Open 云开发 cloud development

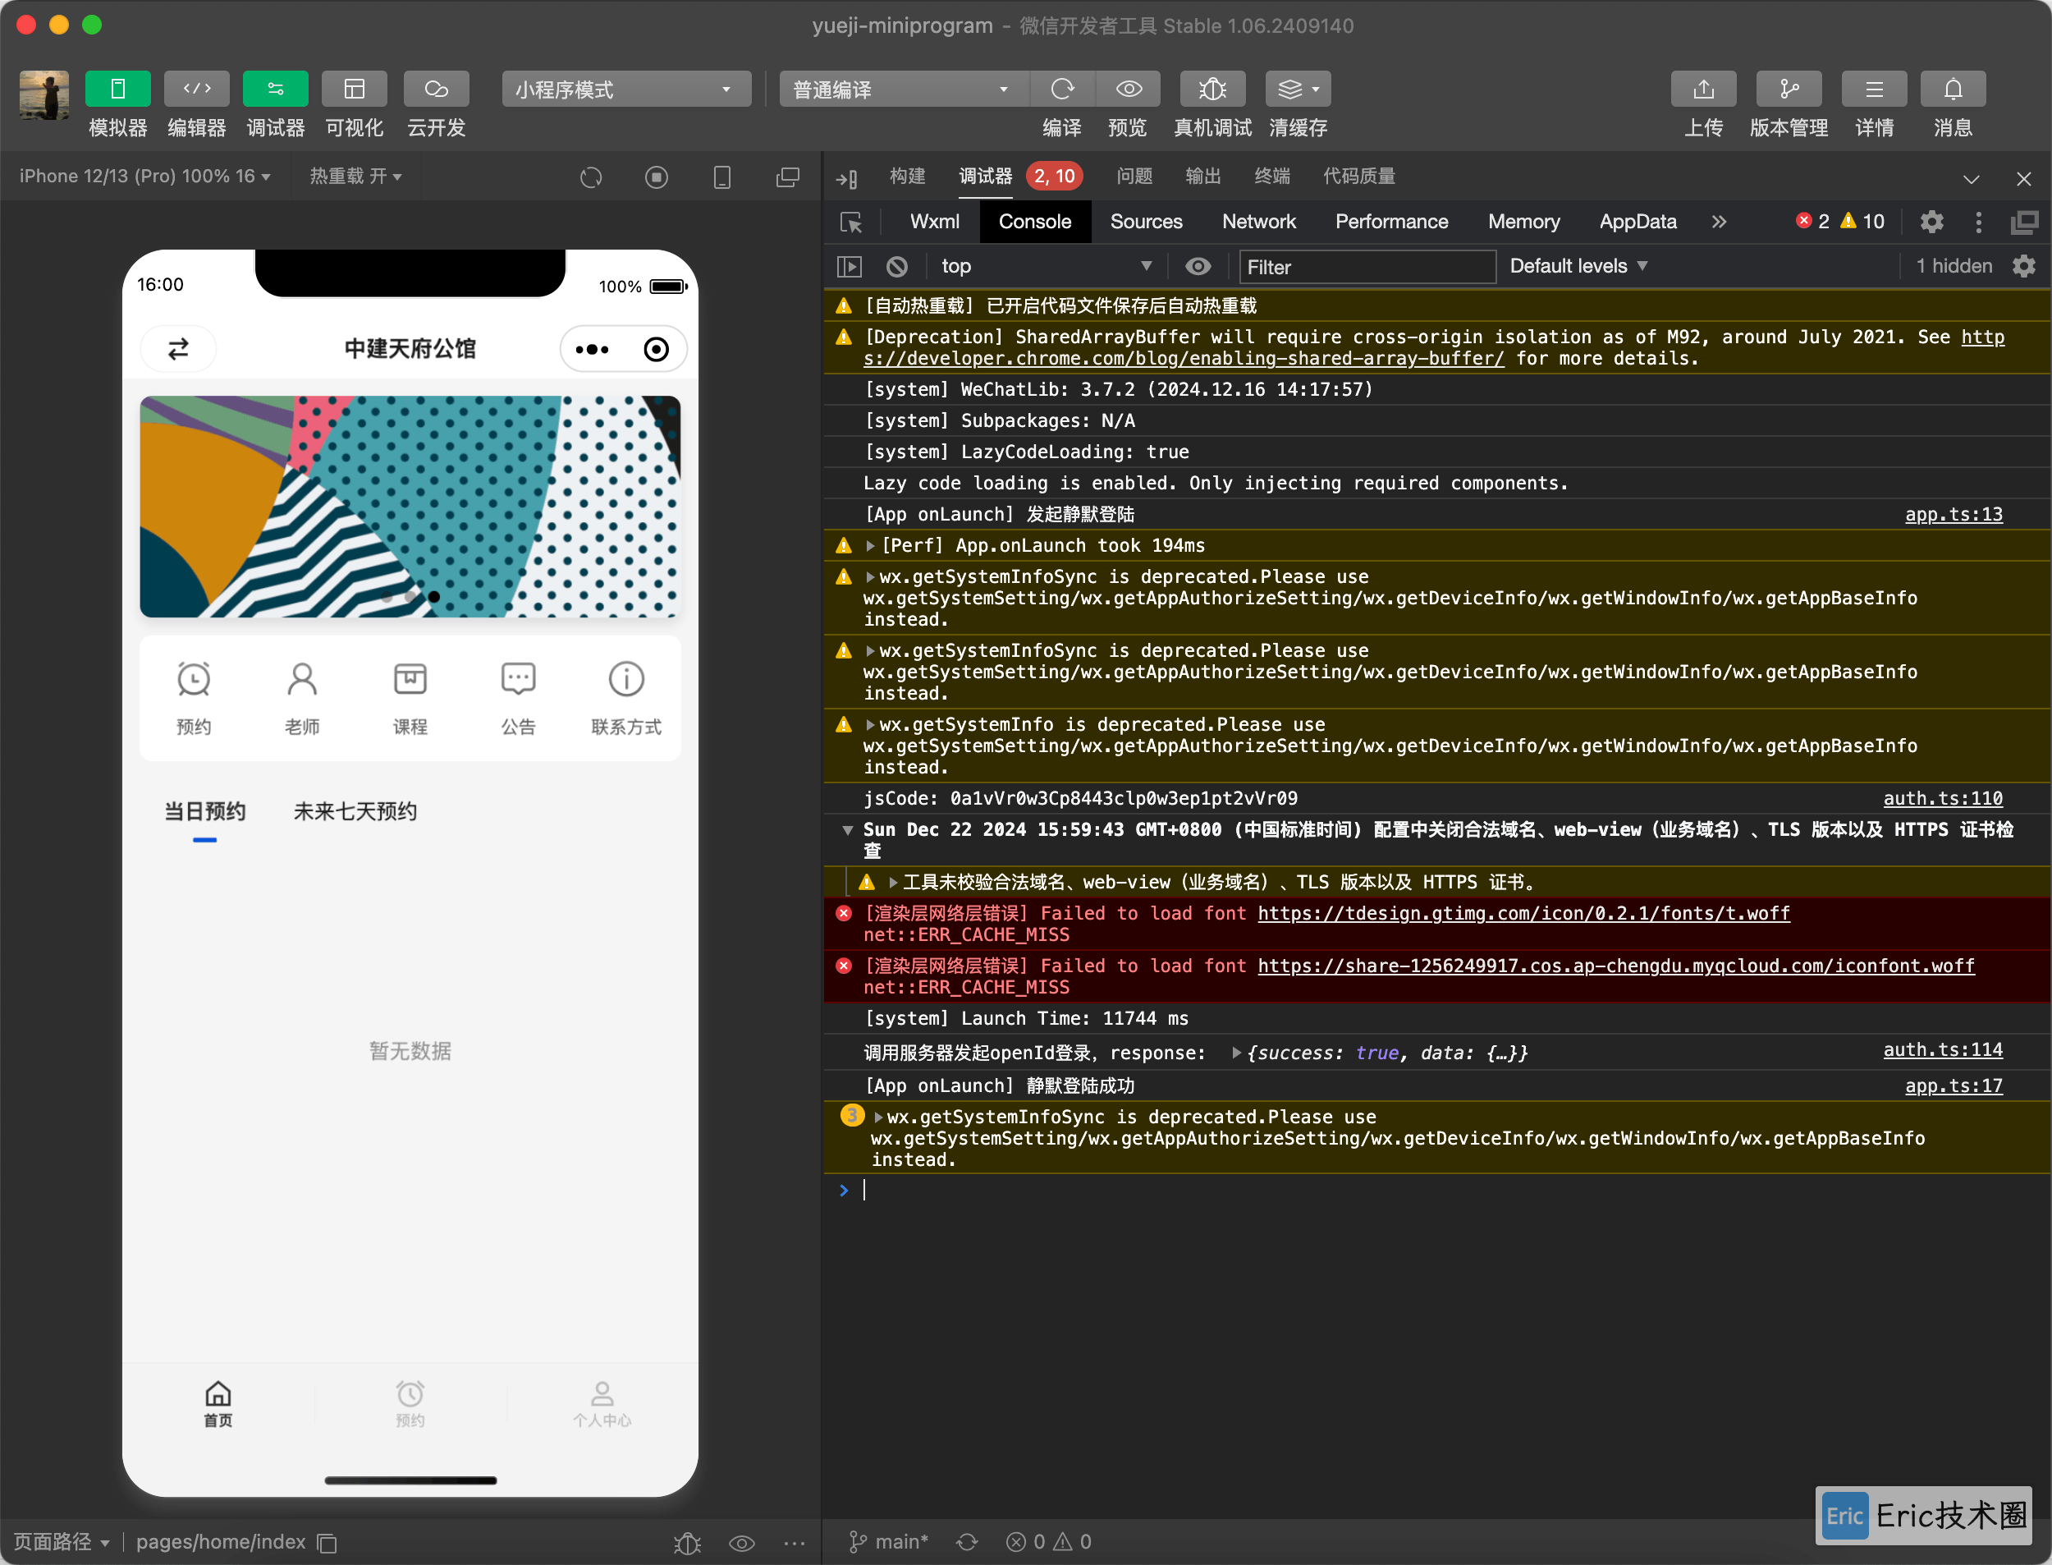point(436,89)
